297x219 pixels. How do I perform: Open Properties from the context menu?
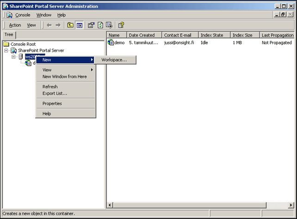(65, 104)
